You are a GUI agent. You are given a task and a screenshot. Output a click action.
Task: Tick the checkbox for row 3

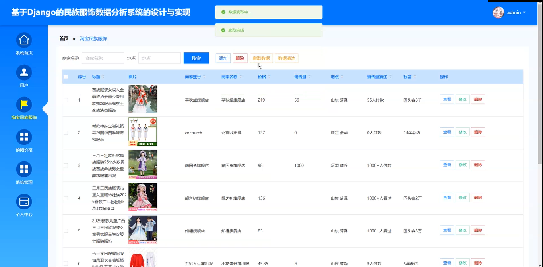tap(66, 165)
